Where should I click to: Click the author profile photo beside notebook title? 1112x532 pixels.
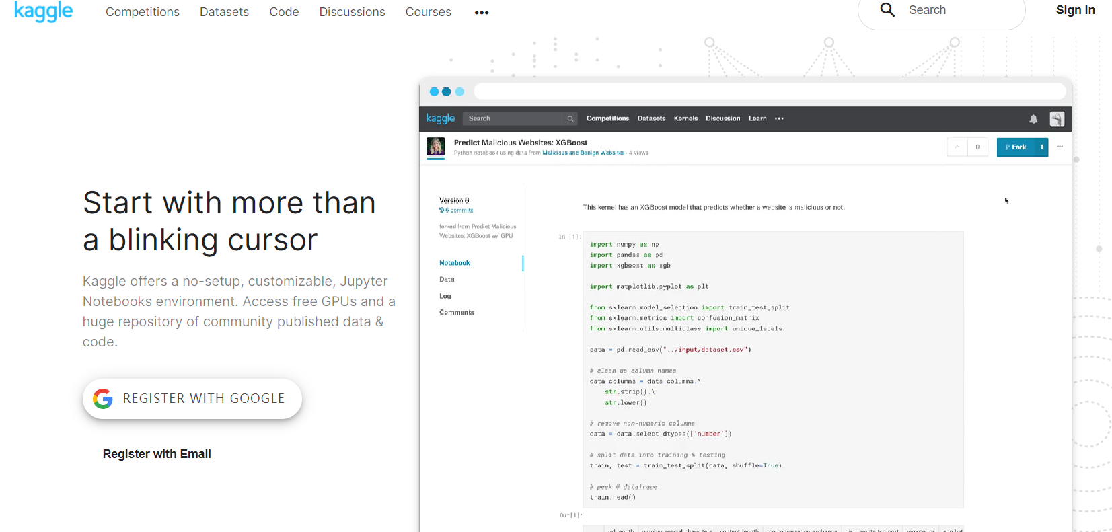tap(436, 147)
